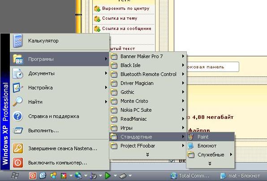This screenshot has height=181, width=267.
Task: Click the Программы folder icon
Action: click(x=18, y=59)
